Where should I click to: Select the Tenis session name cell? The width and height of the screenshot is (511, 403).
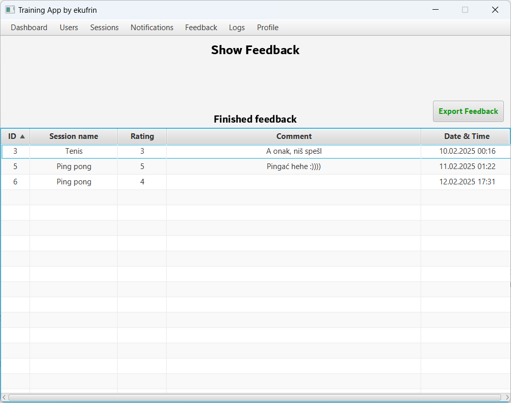click(73, 151)
